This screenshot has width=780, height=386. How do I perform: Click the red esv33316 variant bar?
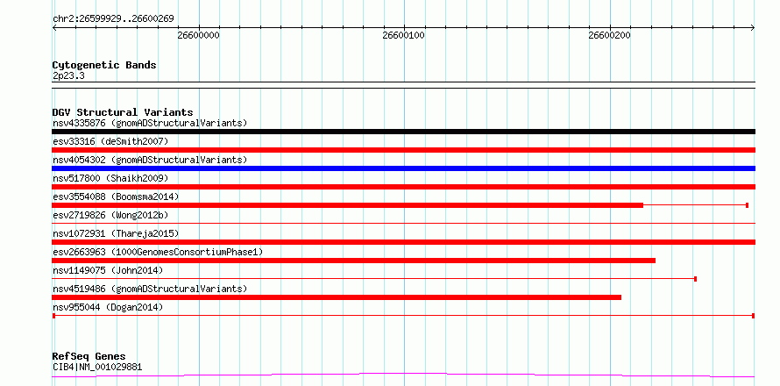click(x=403, y=150)
